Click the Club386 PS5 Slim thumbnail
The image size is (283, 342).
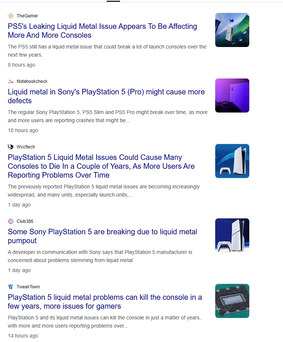point(232,235)
